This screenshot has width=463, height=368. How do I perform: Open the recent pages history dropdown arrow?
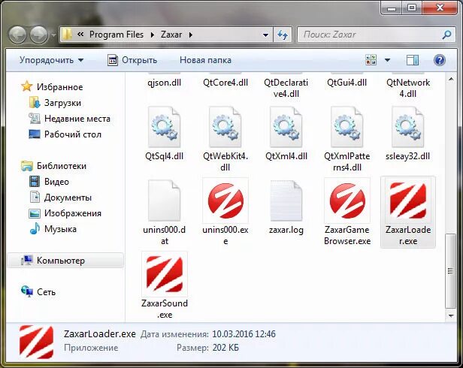53,35
